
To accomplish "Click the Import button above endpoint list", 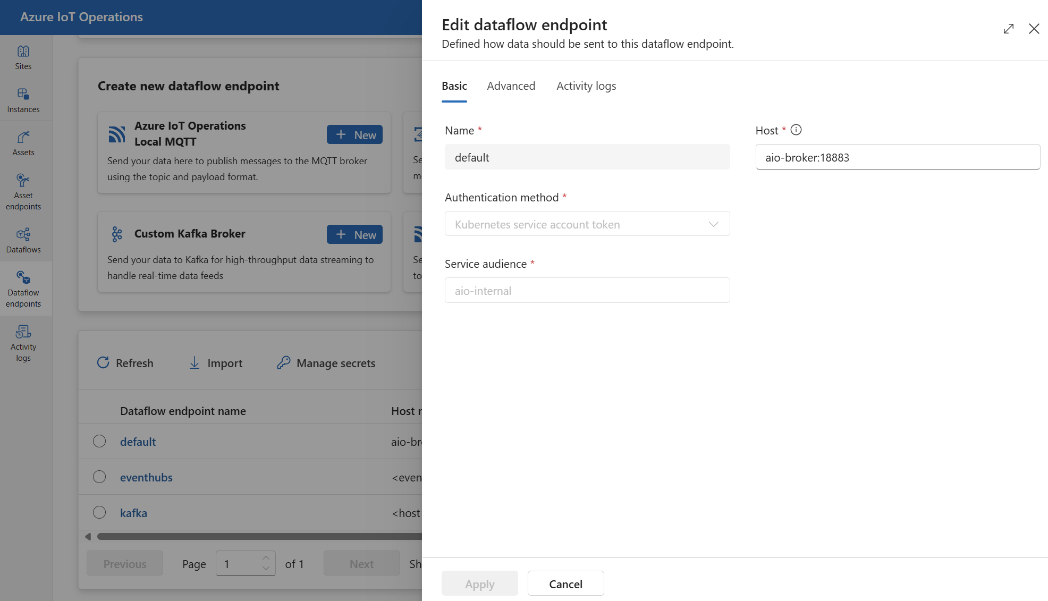I will point(225,363).
